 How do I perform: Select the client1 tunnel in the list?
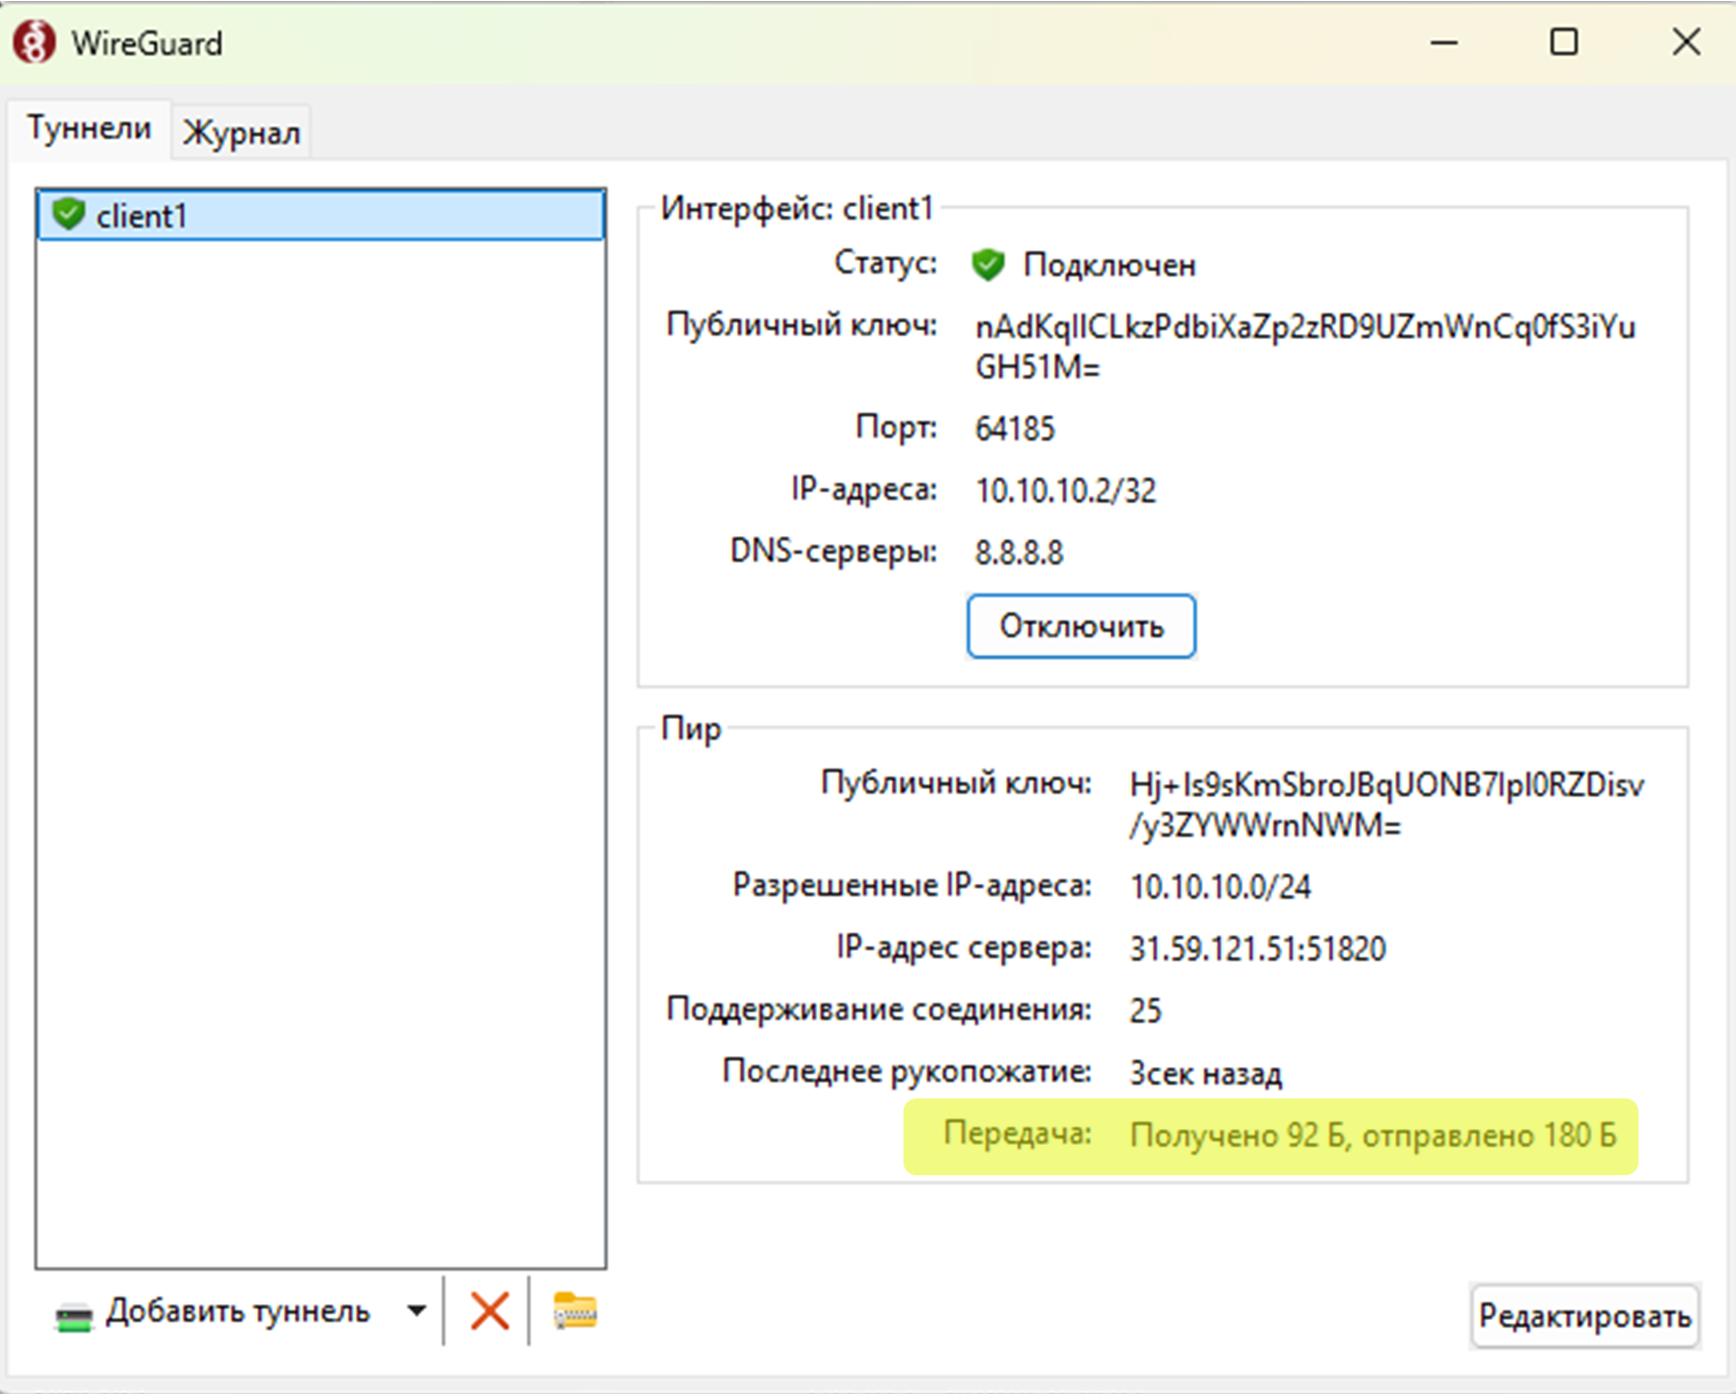[x=320, y=216]
